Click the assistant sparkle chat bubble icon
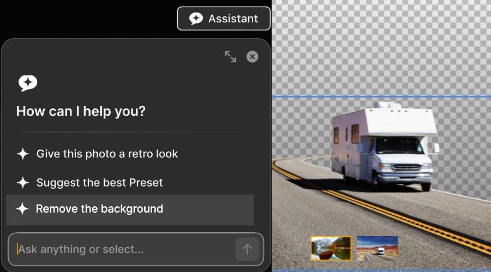The image size is (491, 272). click(28, 83)
